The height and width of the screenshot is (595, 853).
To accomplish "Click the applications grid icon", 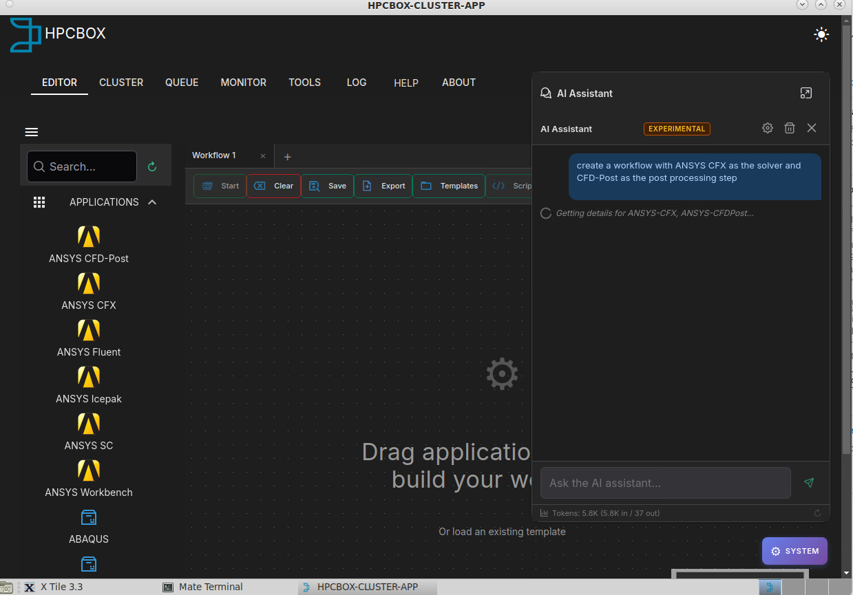I will 39,202.
